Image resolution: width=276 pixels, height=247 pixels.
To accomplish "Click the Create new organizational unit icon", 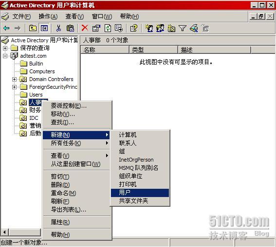I will (171, 28).
